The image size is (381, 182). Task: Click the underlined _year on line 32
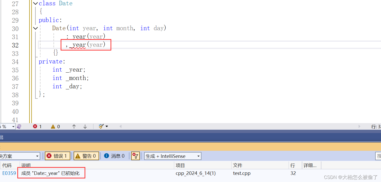78,45
